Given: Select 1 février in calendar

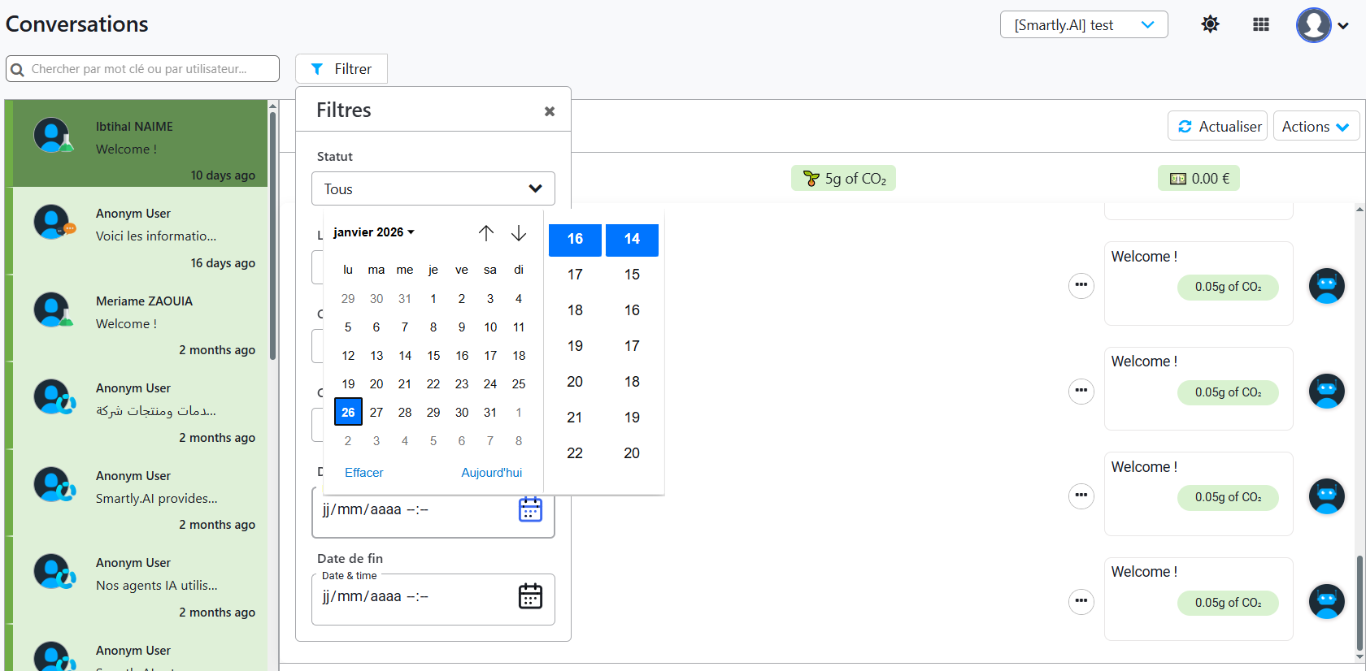Looking at the screenshot, I should coord(519,413).
